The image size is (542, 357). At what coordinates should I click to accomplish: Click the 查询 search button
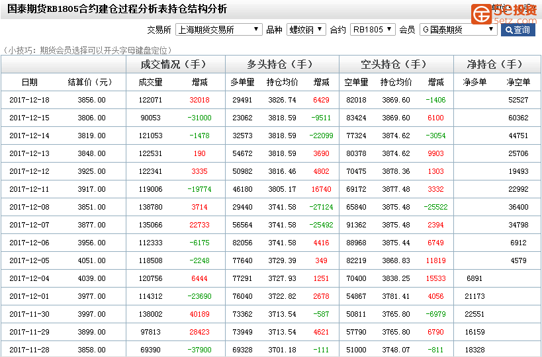click(x=518, y=30)
